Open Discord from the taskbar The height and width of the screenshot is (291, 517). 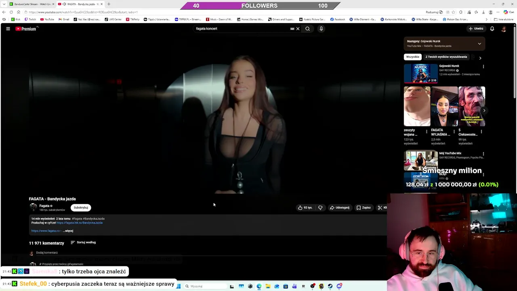point(339,286)
